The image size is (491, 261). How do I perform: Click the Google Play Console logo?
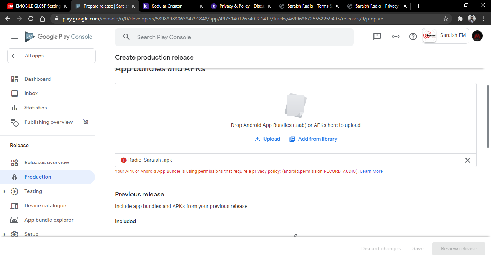click(59, 37)
